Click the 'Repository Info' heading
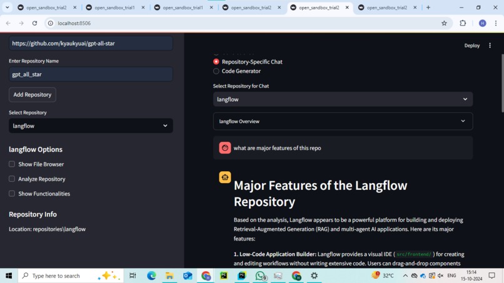This screenshot has width=504, height=283. coord(33,214)
